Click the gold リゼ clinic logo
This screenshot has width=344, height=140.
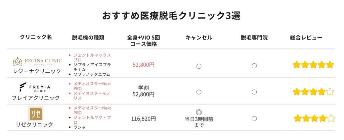[x=36, y=114]
